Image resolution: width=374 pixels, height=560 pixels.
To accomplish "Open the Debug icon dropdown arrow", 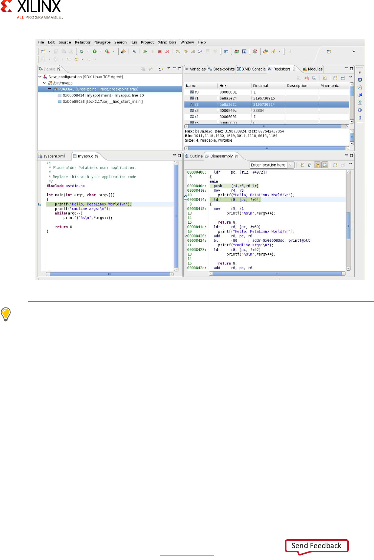I will [88, 52].
